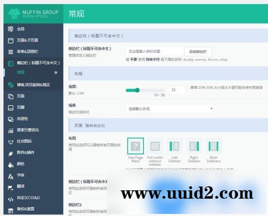The width and height of the screenshot is (268, 216).
Task: Click the 社交图标 share icon
Action: [x=11, y=141]
